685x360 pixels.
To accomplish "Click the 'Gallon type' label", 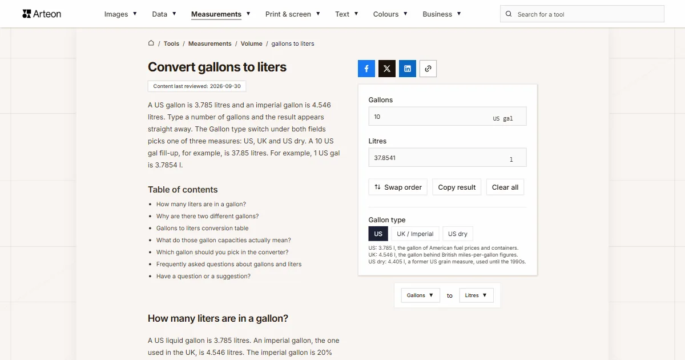I will [x=387, y=220].
